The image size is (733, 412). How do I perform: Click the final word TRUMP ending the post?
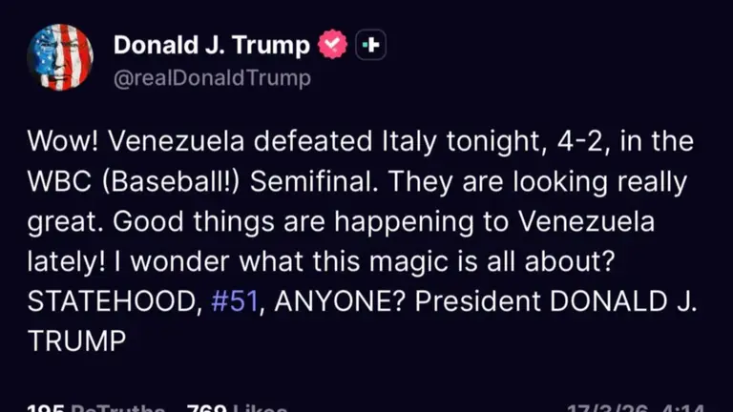tap(76, 340)
